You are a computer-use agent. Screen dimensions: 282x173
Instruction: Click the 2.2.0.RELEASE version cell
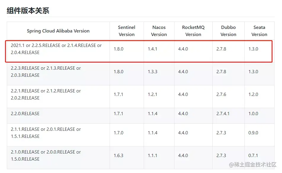click(x=58, y=116)
